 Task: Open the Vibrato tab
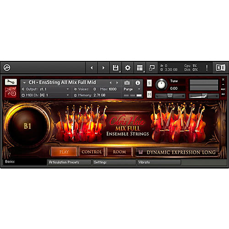pyautogui.click(x=159, y=162)
